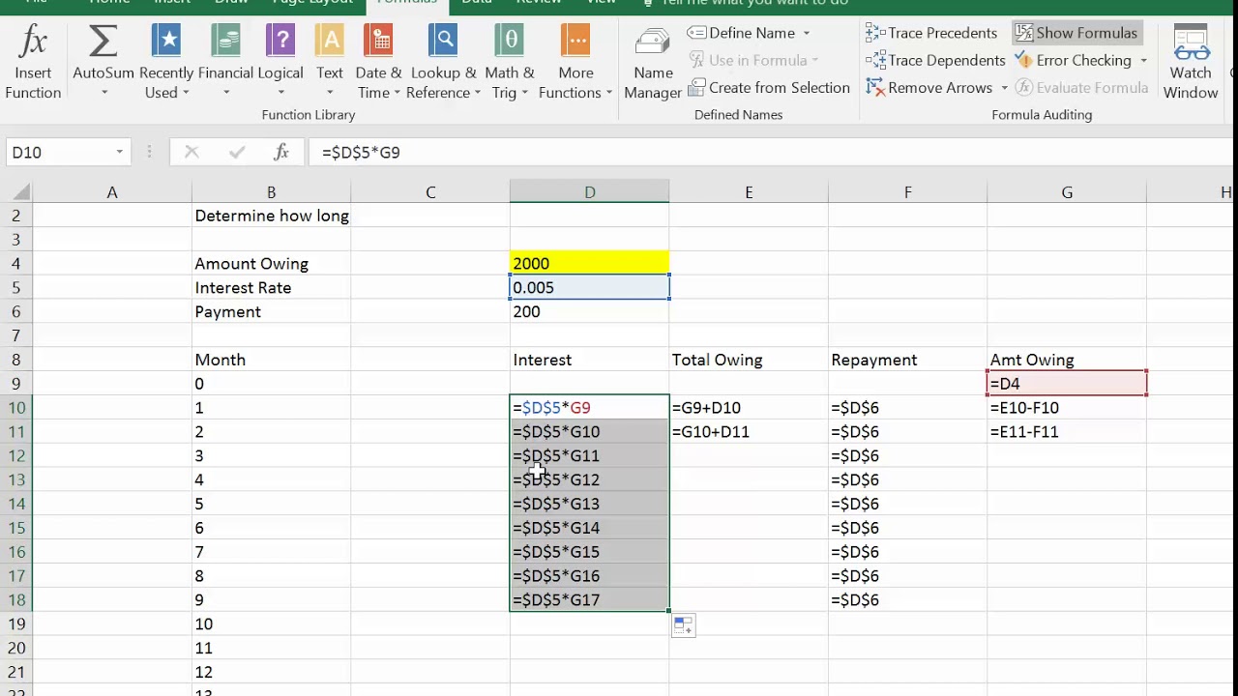
Task: Select the 'Interest Rate' label cell
Action: coord(271,287)
